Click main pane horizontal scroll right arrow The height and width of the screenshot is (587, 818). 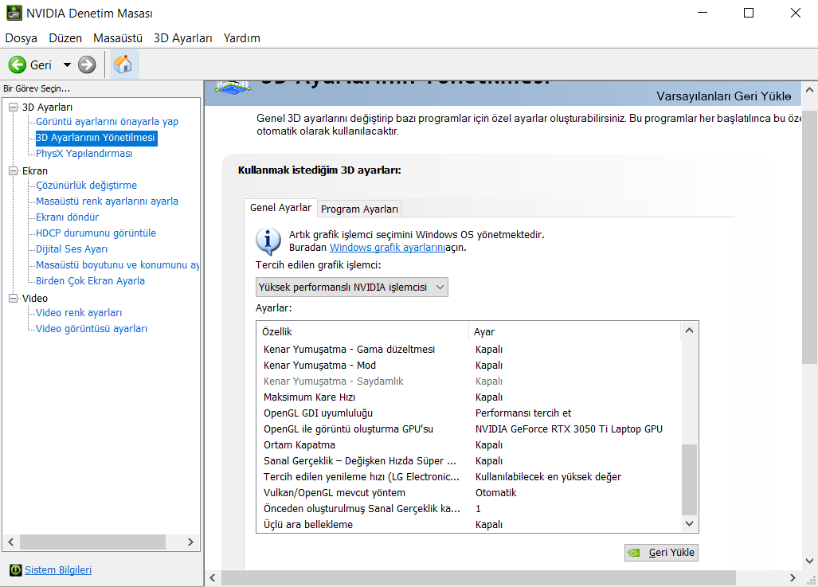[793, 577]
